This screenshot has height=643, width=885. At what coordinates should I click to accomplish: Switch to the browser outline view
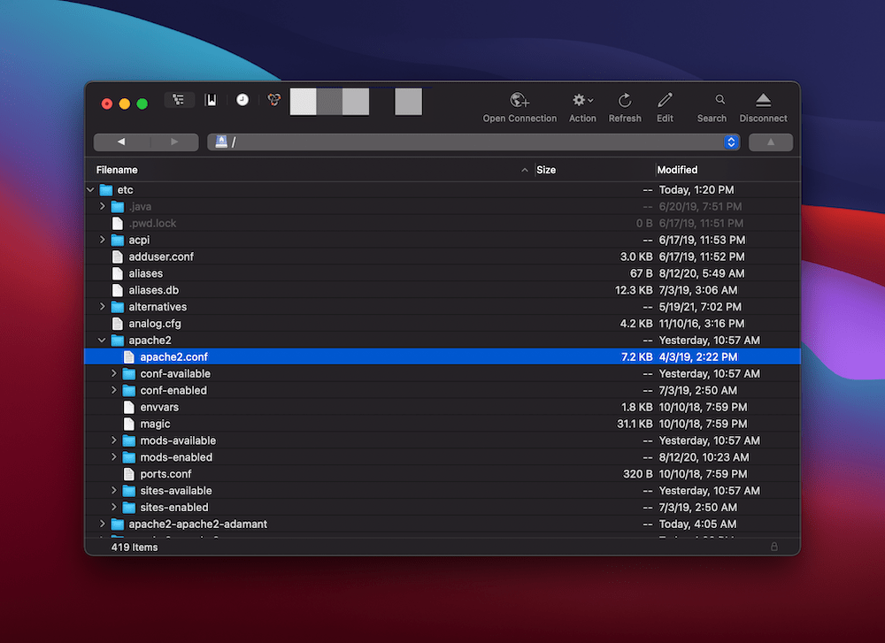point(179,101)
